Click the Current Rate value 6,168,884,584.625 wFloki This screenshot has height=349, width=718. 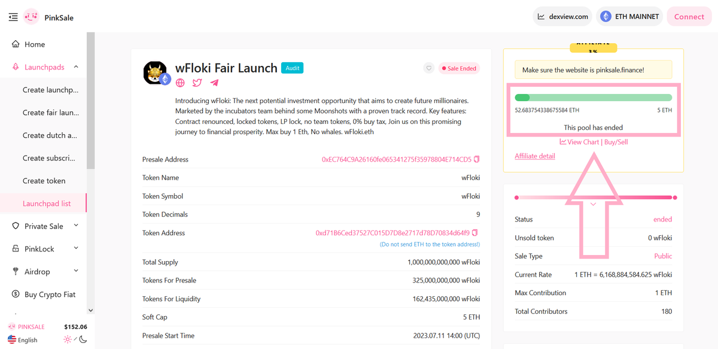[623, 275]
